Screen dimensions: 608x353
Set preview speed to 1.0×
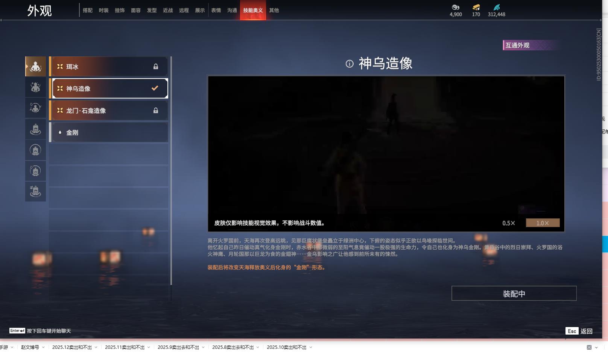[543, 223]
